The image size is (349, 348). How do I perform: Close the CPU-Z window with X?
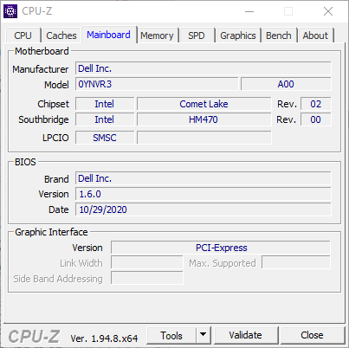point(328,11)
